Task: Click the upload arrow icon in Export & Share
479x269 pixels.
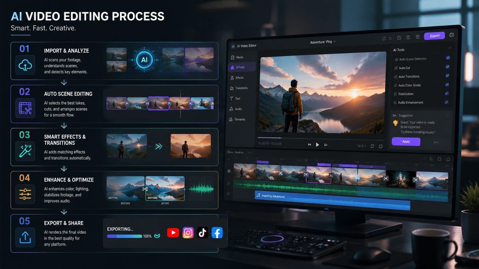Action: (x=25, y=237)
